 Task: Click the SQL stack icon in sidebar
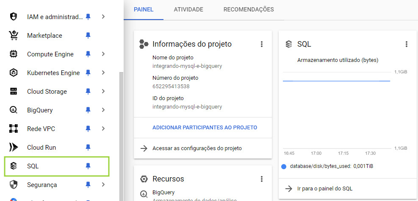(13, 166)
